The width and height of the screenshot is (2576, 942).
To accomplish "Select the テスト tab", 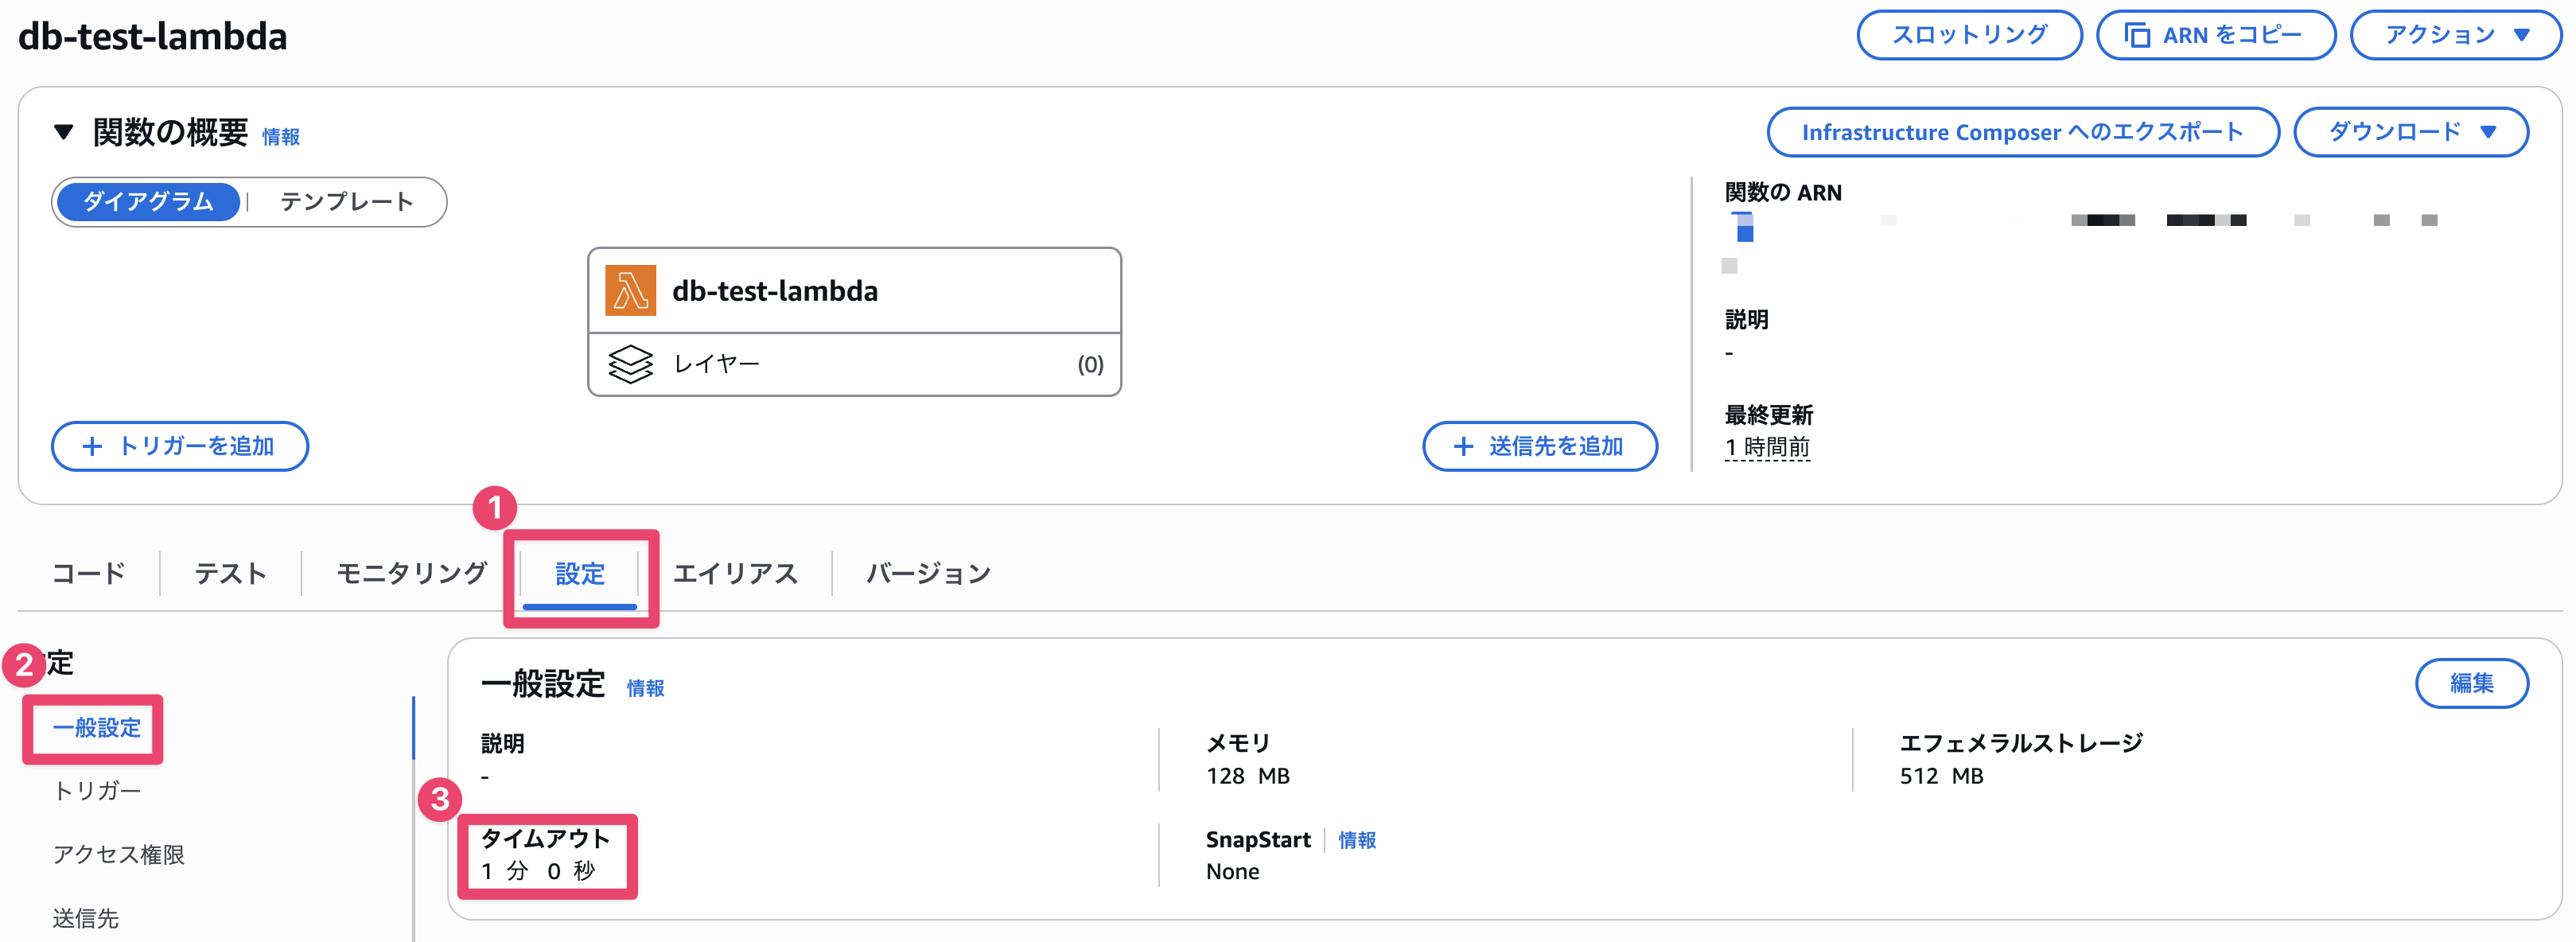I will (230, 574).
